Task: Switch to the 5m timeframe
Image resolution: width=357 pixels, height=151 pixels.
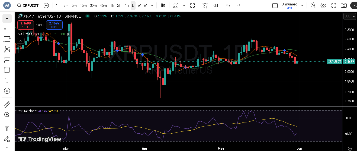Action: [74, 5]
